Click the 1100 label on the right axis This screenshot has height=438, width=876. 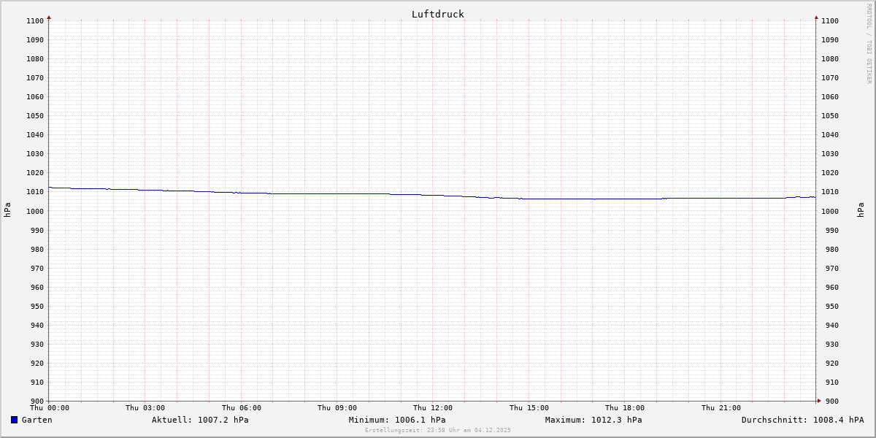tap(830, 21)
